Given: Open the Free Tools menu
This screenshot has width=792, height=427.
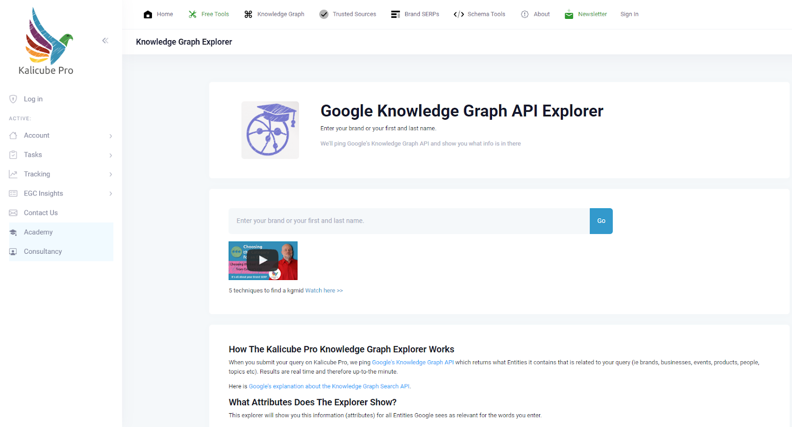Looking at the screenshot, I should tap(215, 14).
